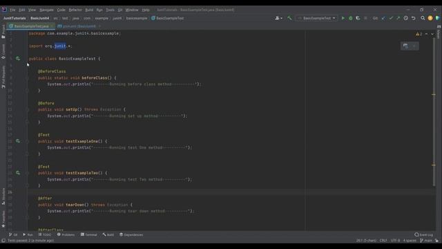442x249 pixels.
Task: Click run gutter icon beside testExampleTwo
Action: 18,172
